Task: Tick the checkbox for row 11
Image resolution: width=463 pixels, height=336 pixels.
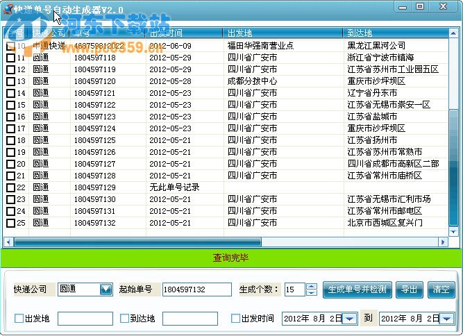Action: click(x=10, y=58)
